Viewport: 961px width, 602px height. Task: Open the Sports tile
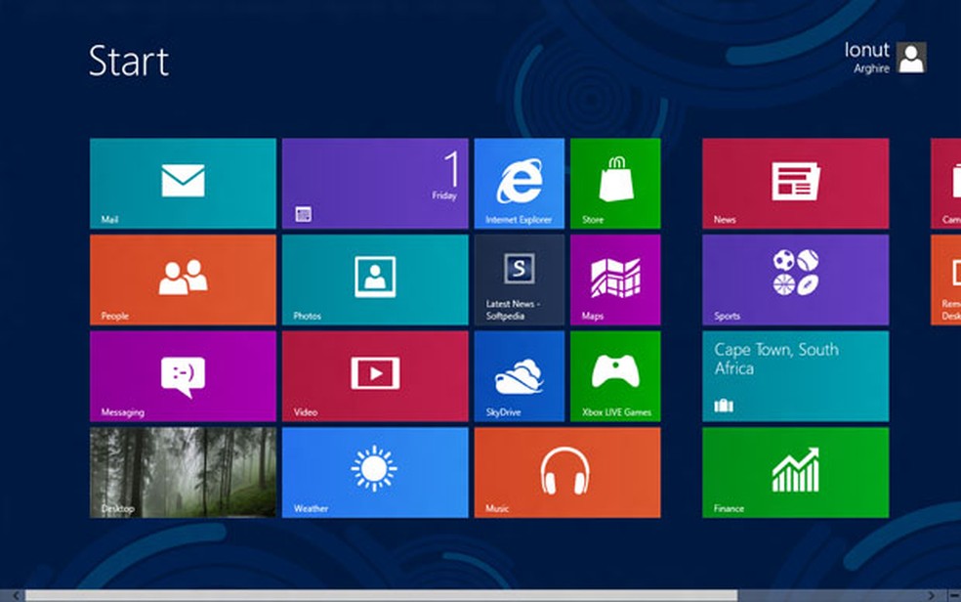point(794,279)
